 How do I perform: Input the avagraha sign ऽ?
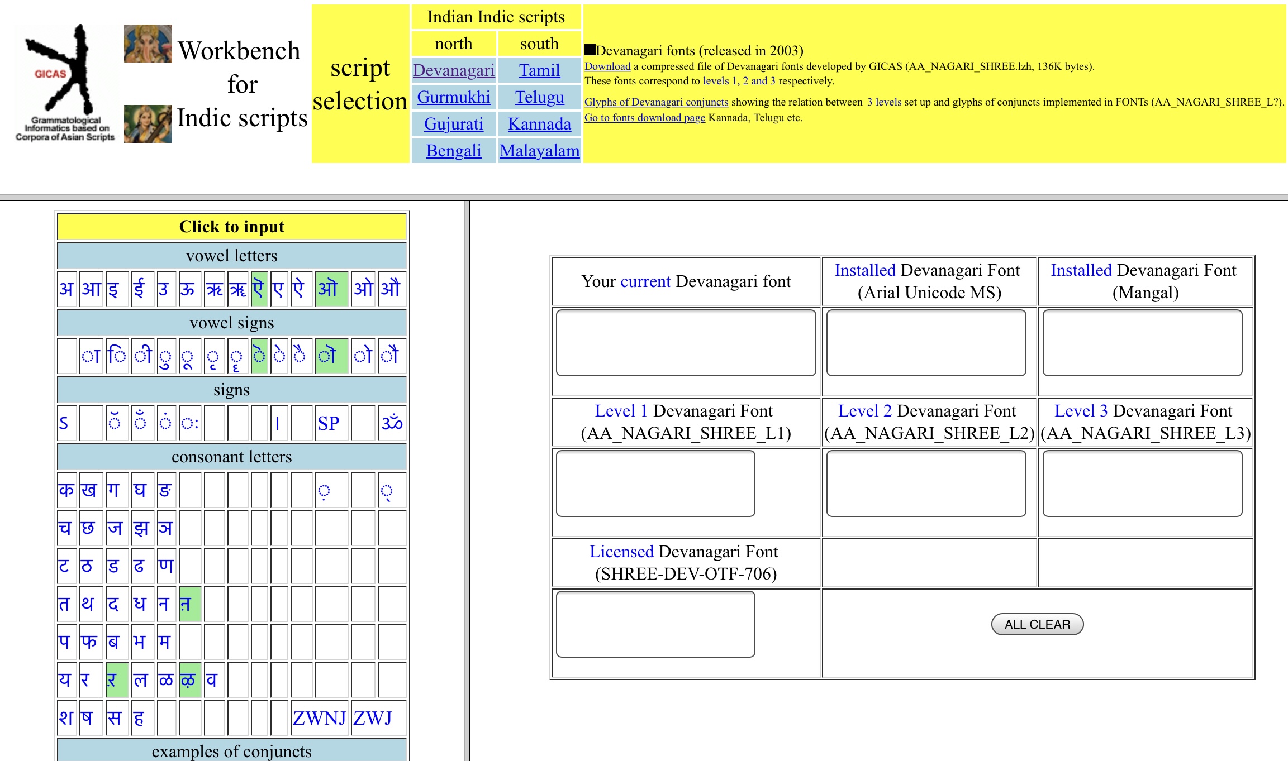[x=64, y=423]
